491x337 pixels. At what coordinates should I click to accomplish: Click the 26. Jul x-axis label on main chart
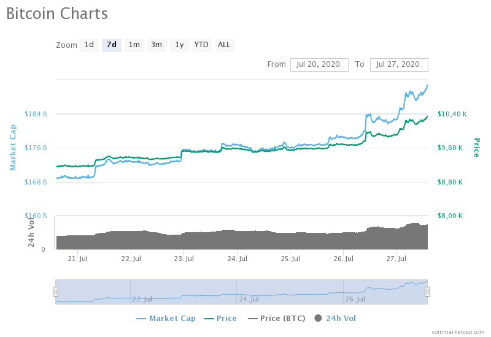(x=343, y=259)
